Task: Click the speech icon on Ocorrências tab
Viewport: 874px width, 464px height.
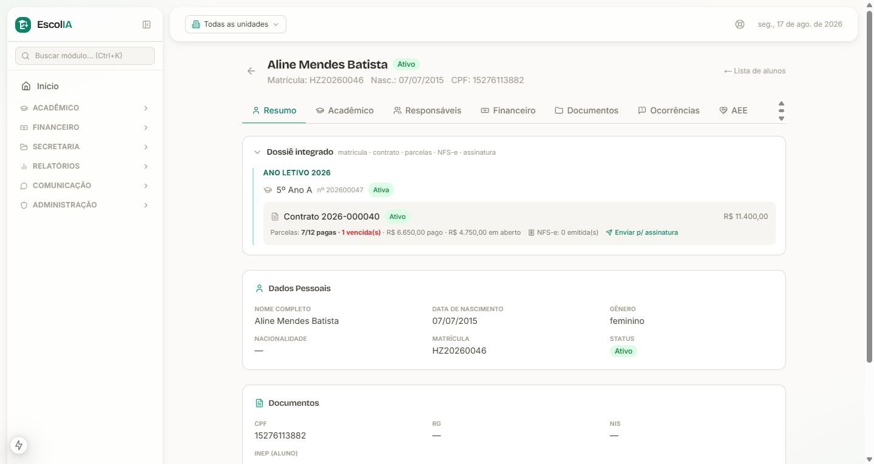Action: tap(642, 110)
